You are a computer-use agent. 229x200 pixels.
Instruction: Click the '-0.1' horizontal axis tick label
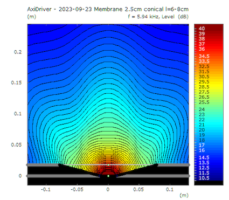pos(46,190)
